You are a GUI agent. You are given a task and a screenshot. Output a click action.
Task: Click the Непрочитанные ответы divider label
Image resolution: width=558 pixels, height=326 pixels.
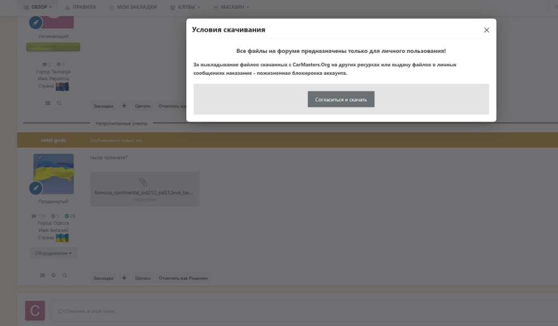121,123
